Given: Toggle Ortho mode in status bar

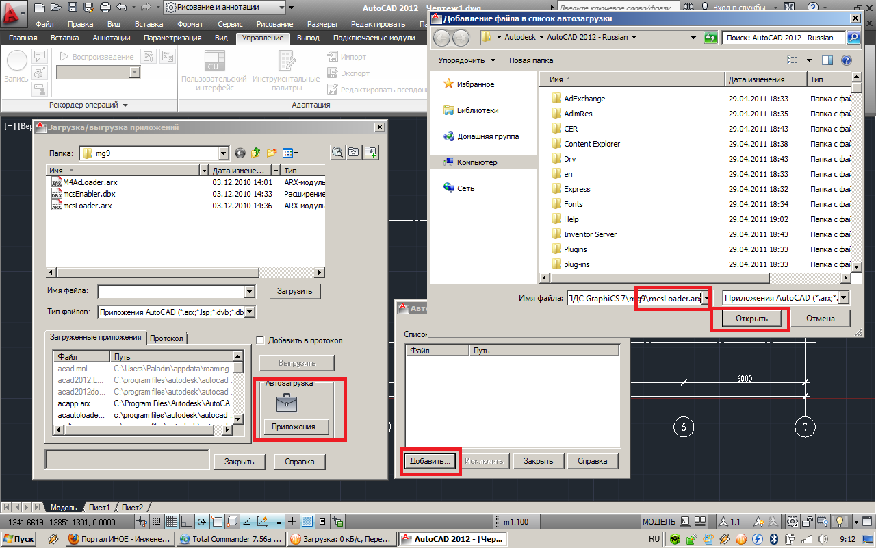Looking at the screenshot, I should click(x=187, y=522).
